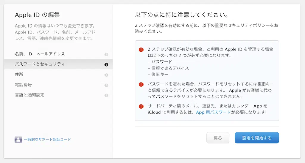Screen dimensions: 305x163
Task: Go to the 住所 section
Action: coord(19,75)
